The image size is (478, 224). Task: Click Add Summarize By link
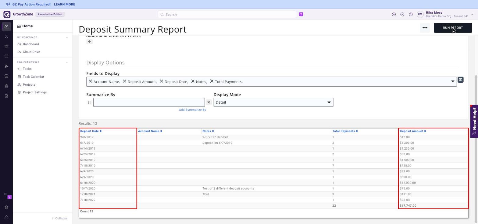pyautogui.click(x=192, y=110)
